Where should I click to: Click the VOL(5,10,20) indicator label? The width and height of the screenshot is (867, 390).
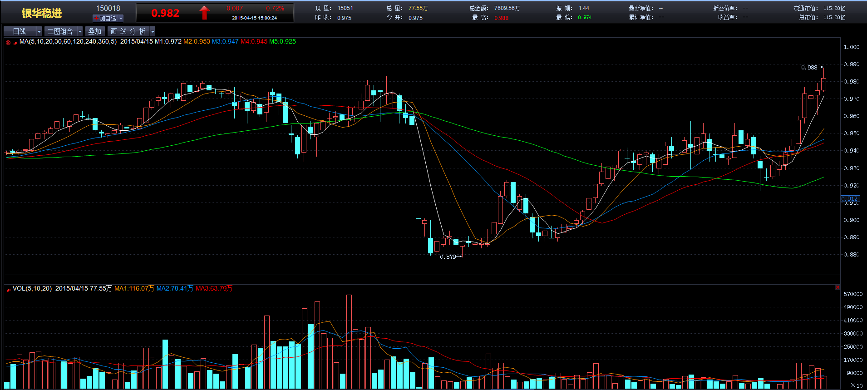click(x=32, y=289)
